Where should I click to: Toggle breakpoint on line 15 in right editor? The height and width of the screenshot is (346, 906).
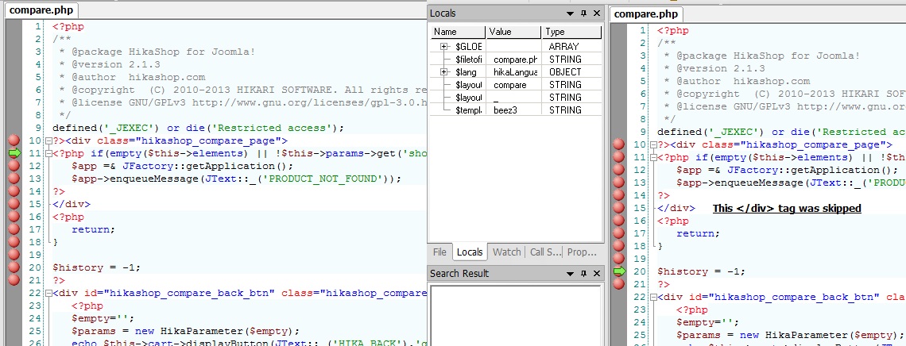coord(618,208)
